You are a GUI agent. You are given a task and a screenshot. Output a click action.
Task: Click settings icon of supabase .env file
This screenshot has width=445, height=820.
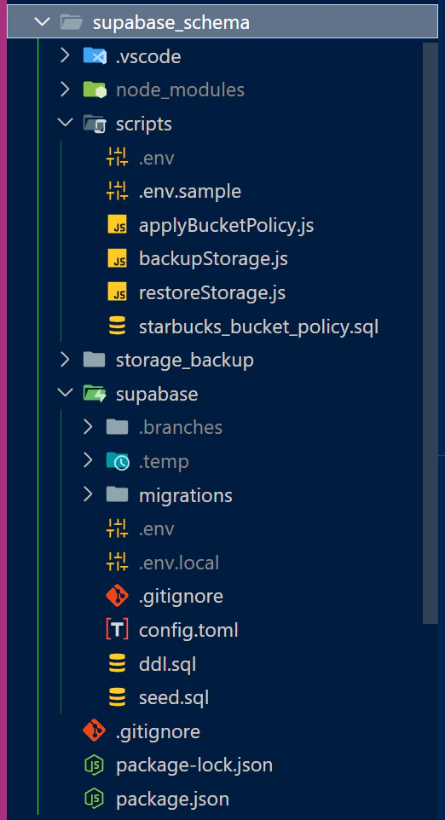(x=117, y=529)
